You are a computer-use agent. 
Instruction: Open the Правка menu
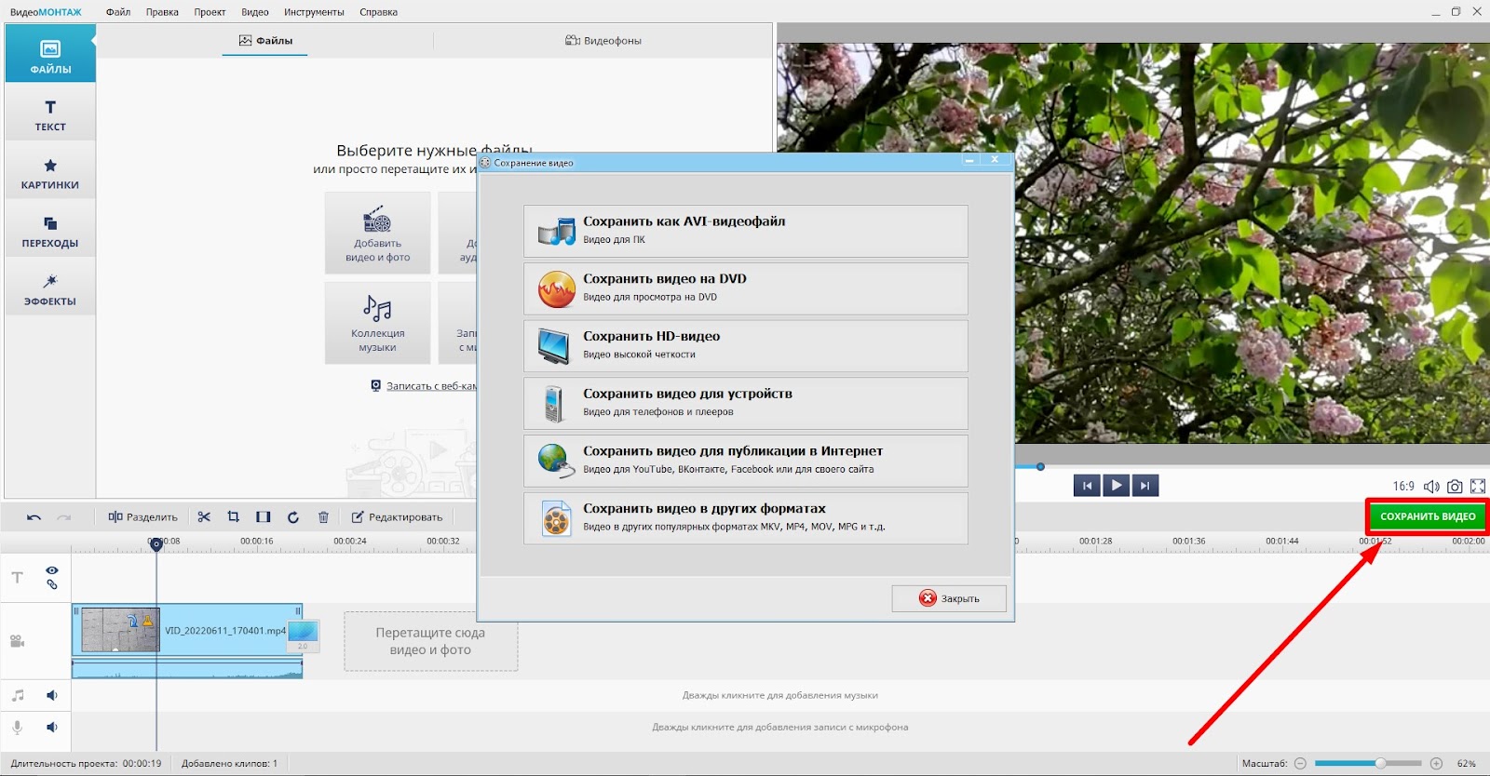click(x=162, y=12)
